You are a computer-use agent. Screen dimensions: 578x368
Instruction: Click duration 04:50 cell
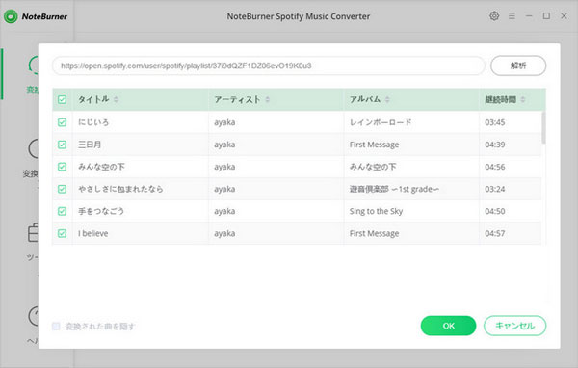point(511,211)
